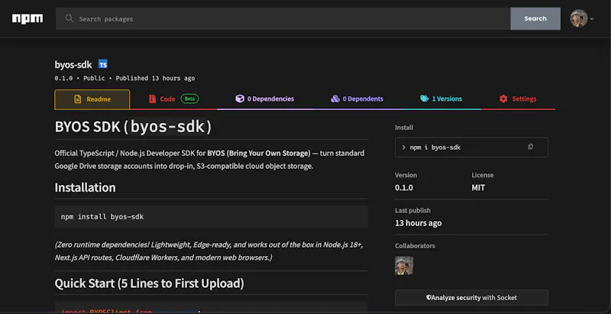Click the byos-sdk package title

click(73, 65)
